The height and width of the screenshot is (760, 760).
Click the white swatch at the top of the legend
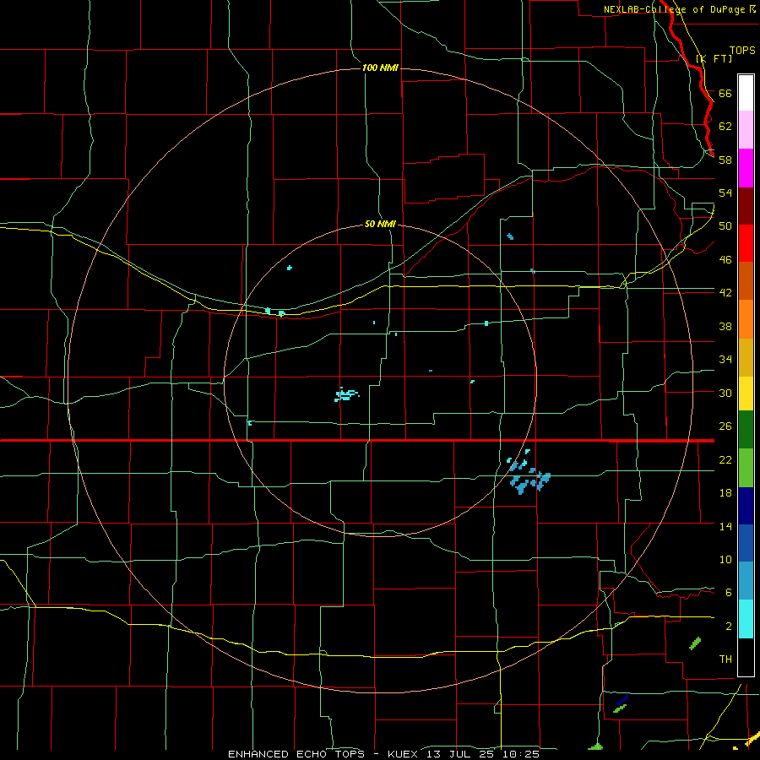tap(746, 93)
